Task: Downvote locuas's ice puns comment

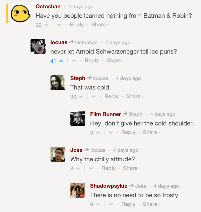Action: [x=74, y=61]
